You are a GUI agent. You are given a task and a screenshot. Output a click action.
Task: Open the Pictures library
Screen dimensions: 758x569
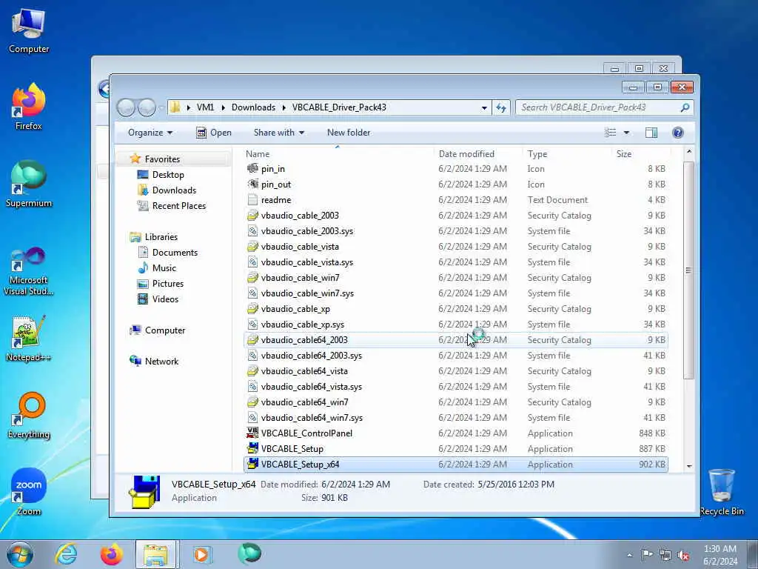(168, 284)
